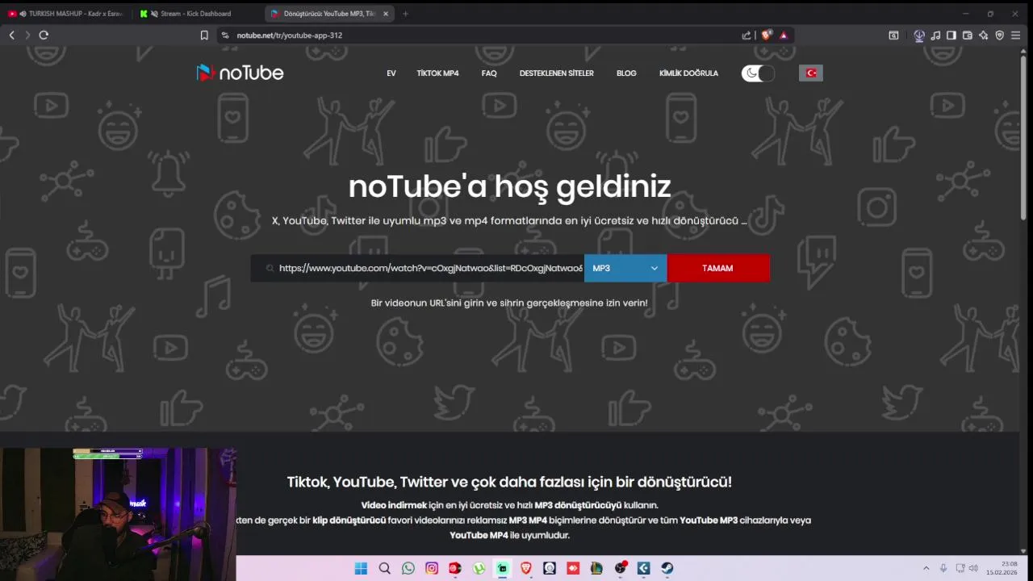Click the volume speaker icon in the tray
1033x581 pixels.
pos(973,568)
